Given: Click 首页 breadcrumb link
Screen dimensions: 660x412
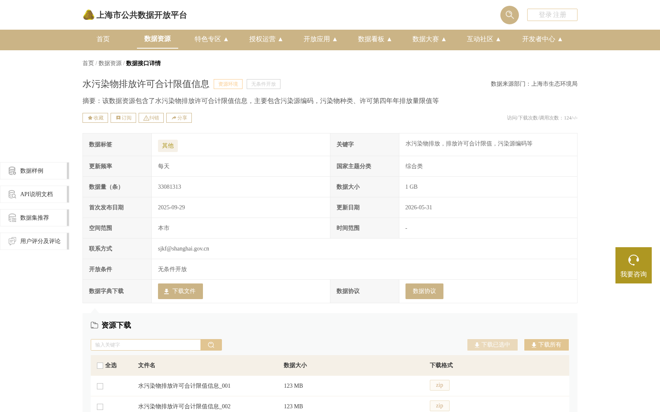Looking at the screenshot, I should (x=88, y=63).
